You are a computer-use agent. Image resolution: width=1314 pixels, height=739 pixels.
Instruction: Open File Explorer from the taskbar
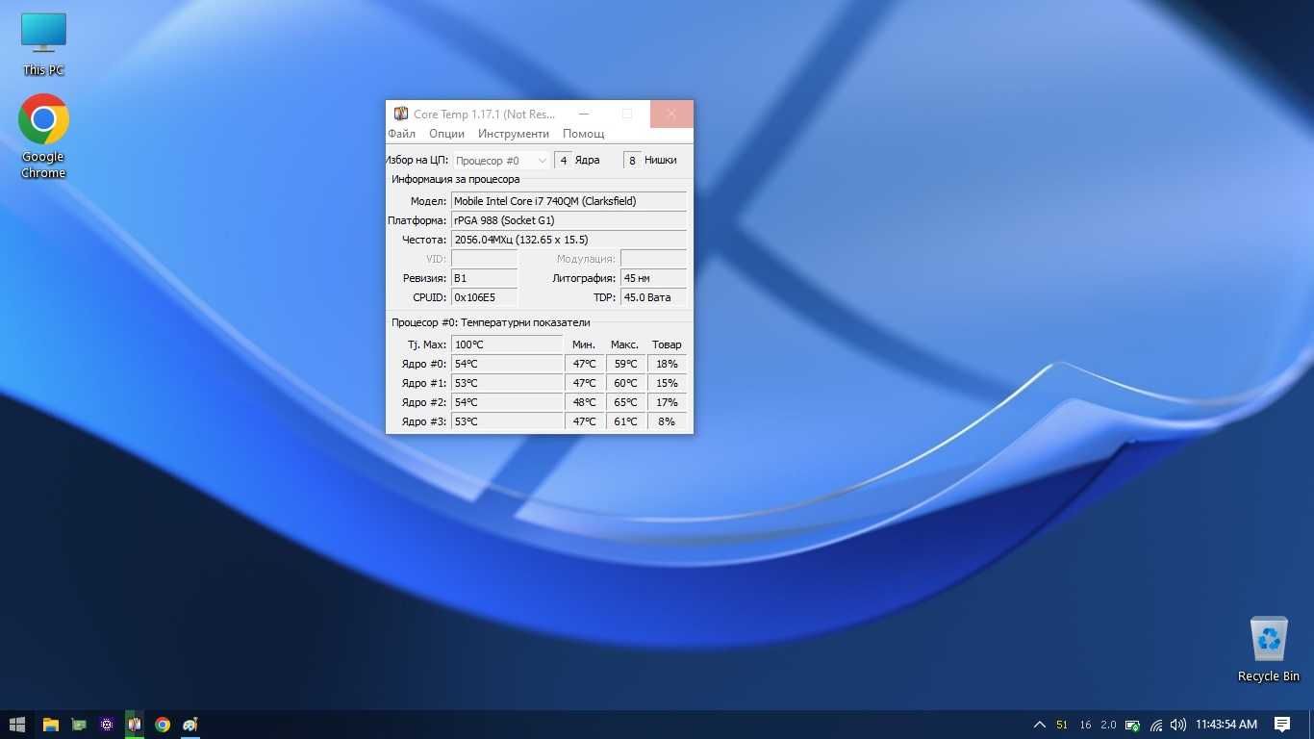pos(51,725)
